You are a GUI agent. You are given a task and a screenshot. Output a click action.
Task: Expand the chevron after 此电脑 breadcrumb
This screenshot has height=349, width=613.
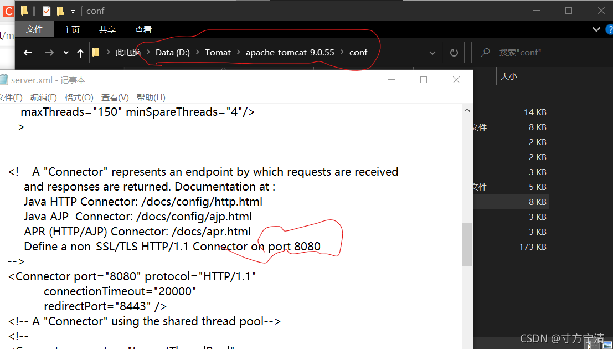pyautogui.click(x=148, y=52)
